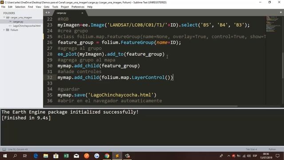Screen dimensions: 284x160
Task: Click the Line 32, Column status text
Action: pos(18,149)
